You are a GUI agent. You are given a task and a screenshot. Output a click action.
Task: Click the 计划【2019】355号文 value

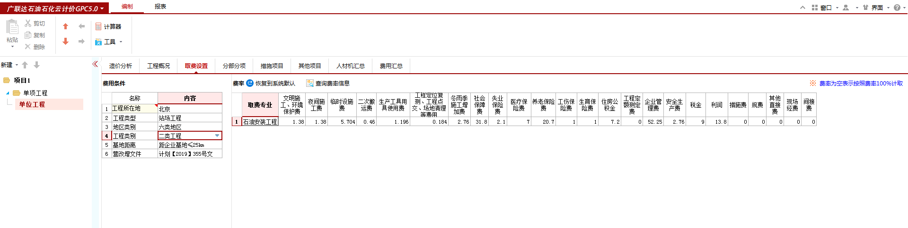(190, 154)
